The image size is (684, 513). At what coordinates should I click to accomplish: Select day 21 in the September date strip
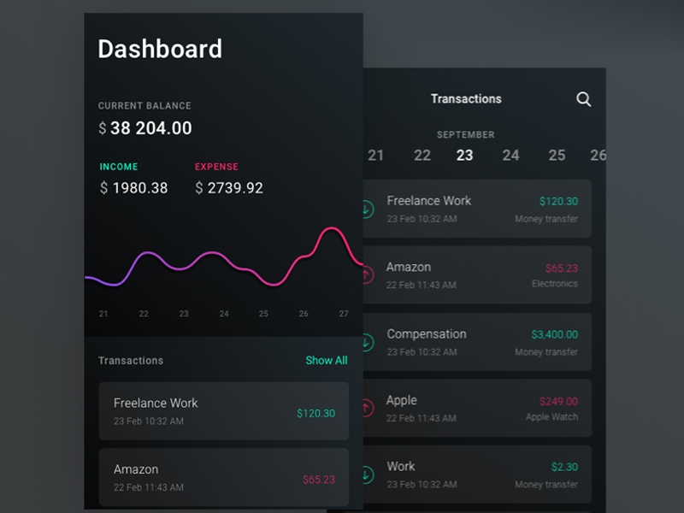coord(375,156)
